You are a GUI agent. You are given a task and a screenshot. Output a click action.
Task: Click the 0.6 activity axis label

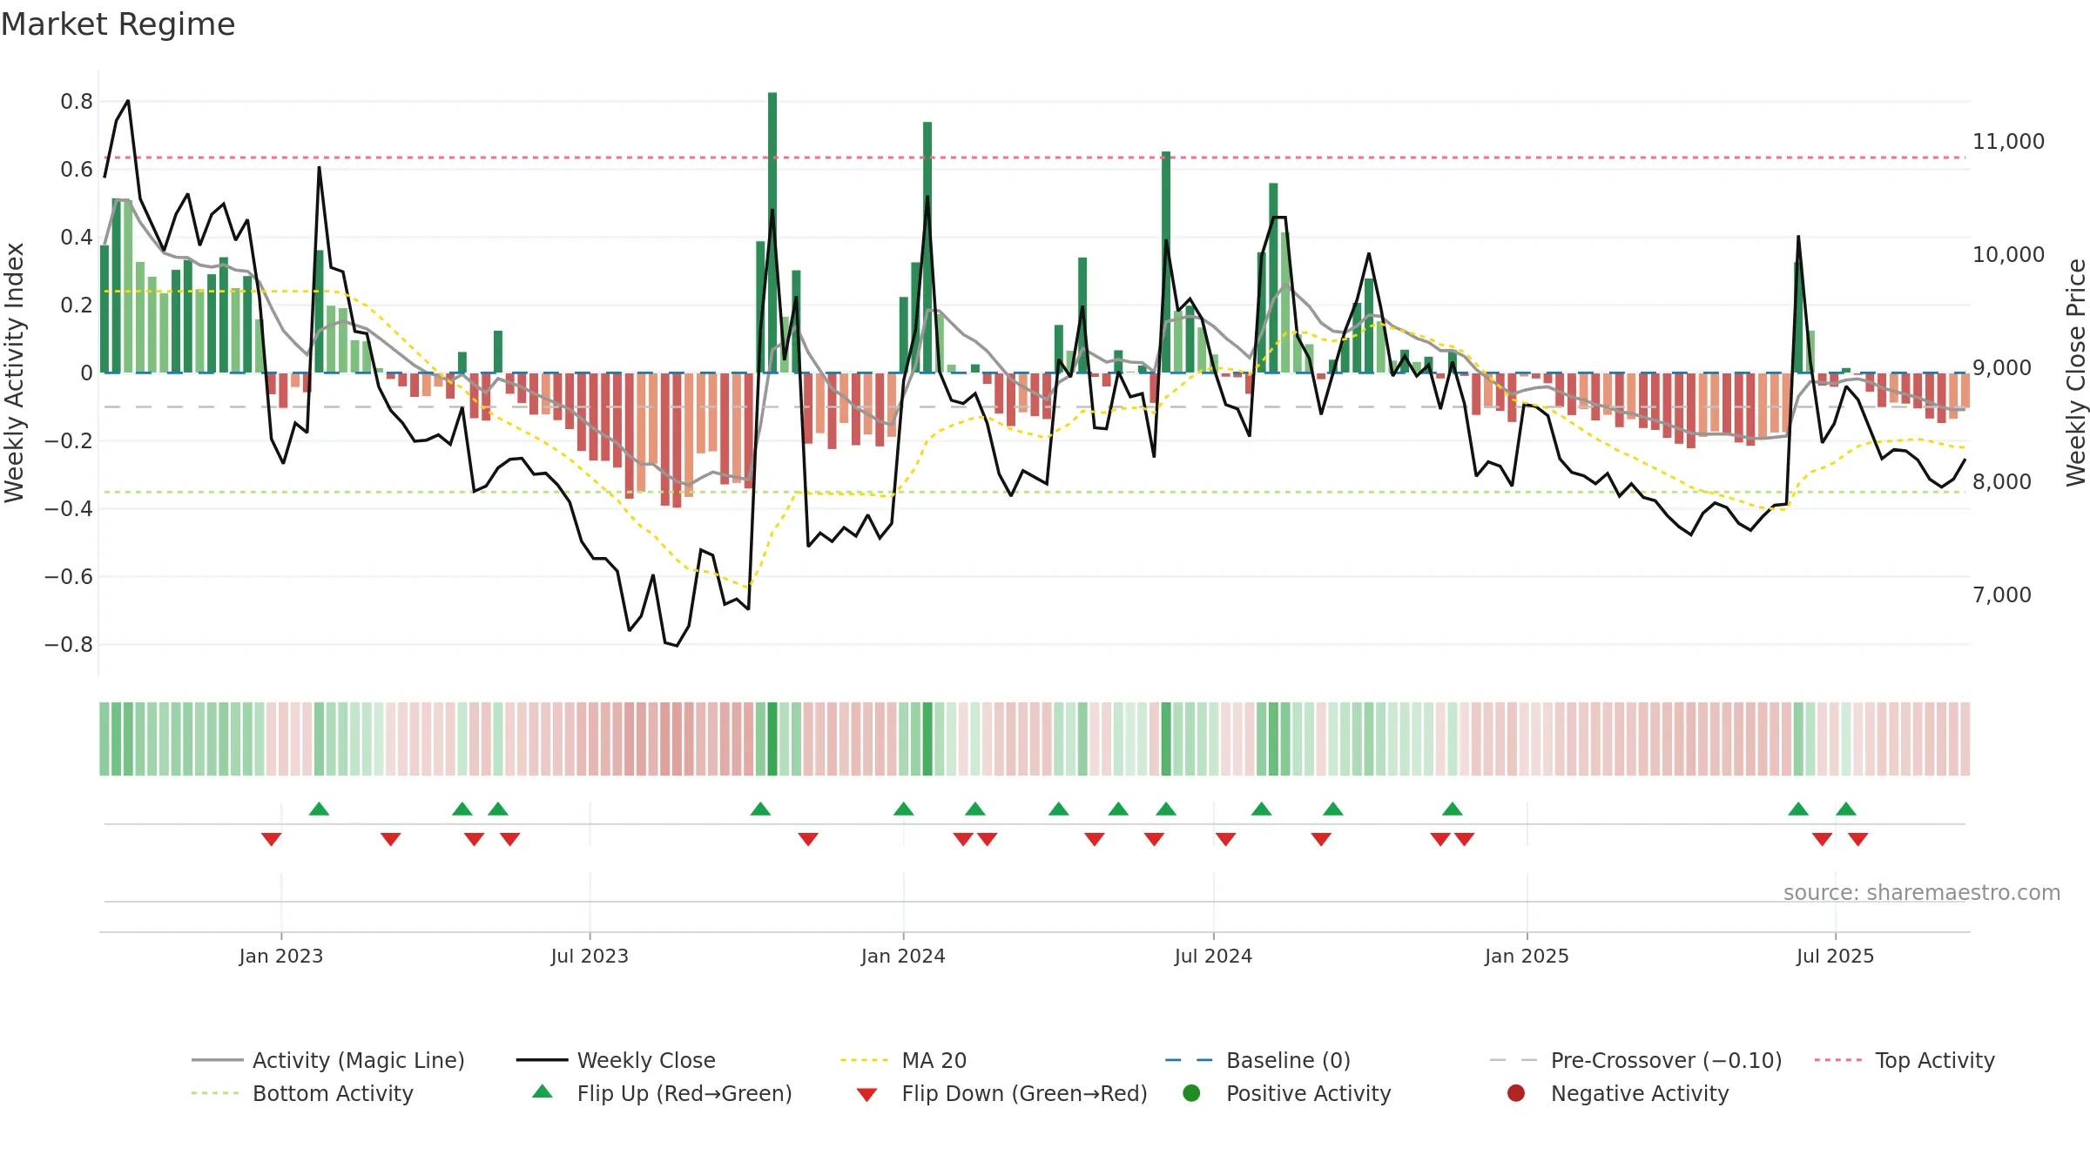[x=77, y=170]
